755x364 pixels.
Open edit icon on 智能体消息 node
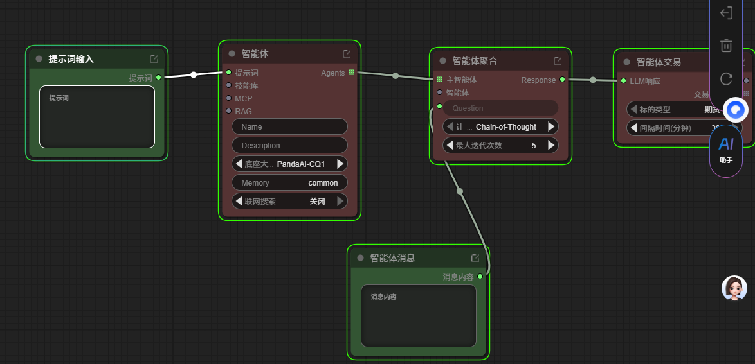click(x=475, y=258)
